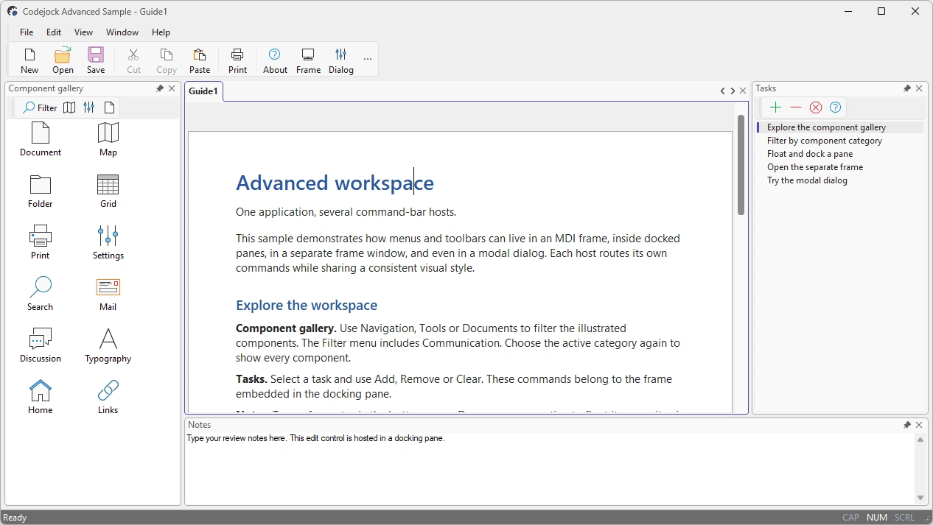Image resolution: width=933 pixels, height=525 pixels.
Task: Click the document's vertical scrollbar thumb
Action: click(741, 165)
